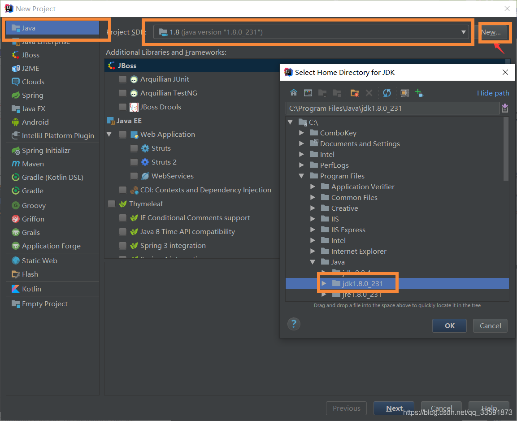The image size is (517, 421).
Task: Select Griffon project type
Action: [53, 219]
